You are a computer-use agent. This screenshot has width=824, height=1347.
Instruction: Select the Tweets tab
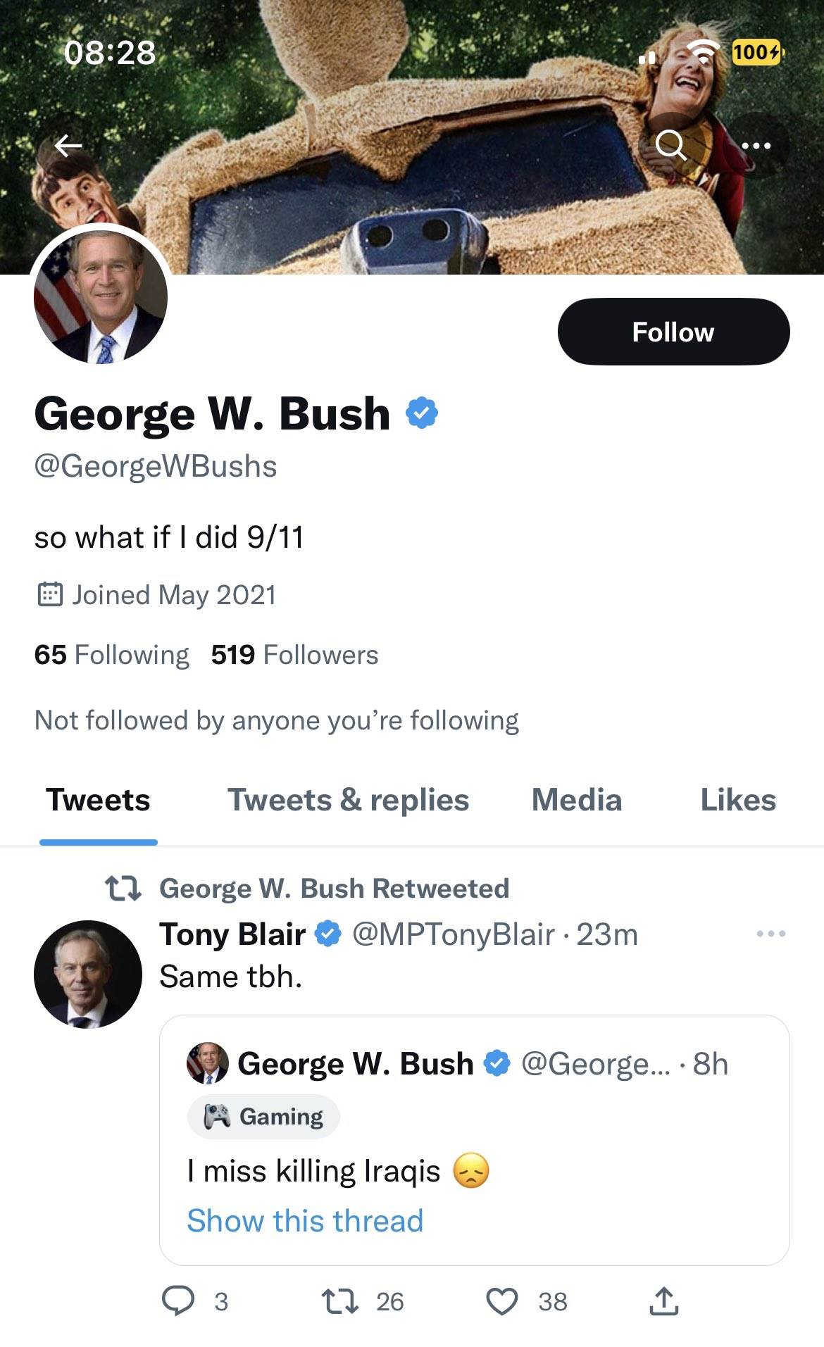click(98, 800)
